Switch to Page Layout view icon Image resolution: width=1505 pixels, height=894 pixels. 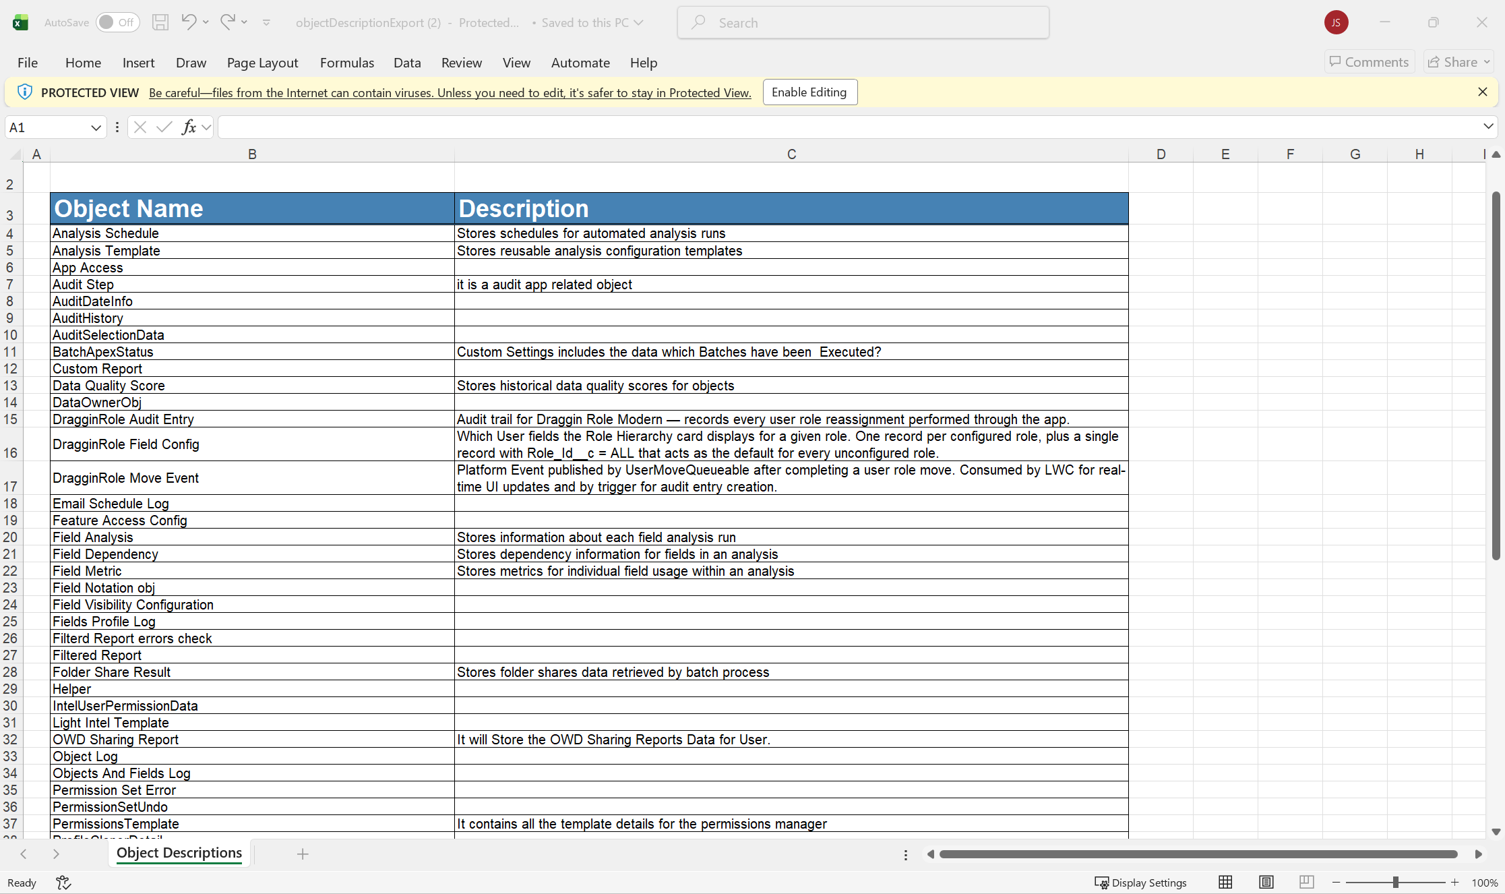pyautogui.click(x=1266, y=882)
